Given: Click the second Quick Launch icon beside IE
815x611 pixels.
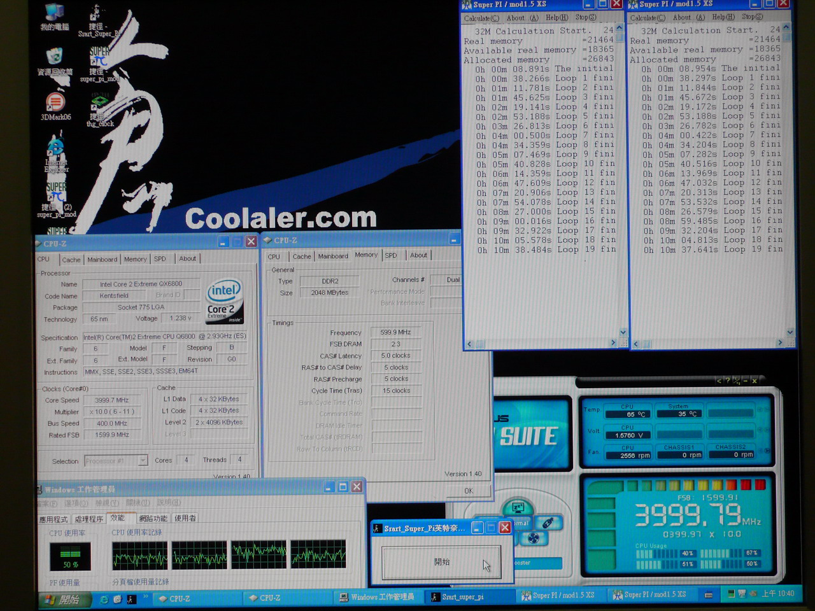Looking at the screenshot, I should pyautogui.click(x=118, y=599).
